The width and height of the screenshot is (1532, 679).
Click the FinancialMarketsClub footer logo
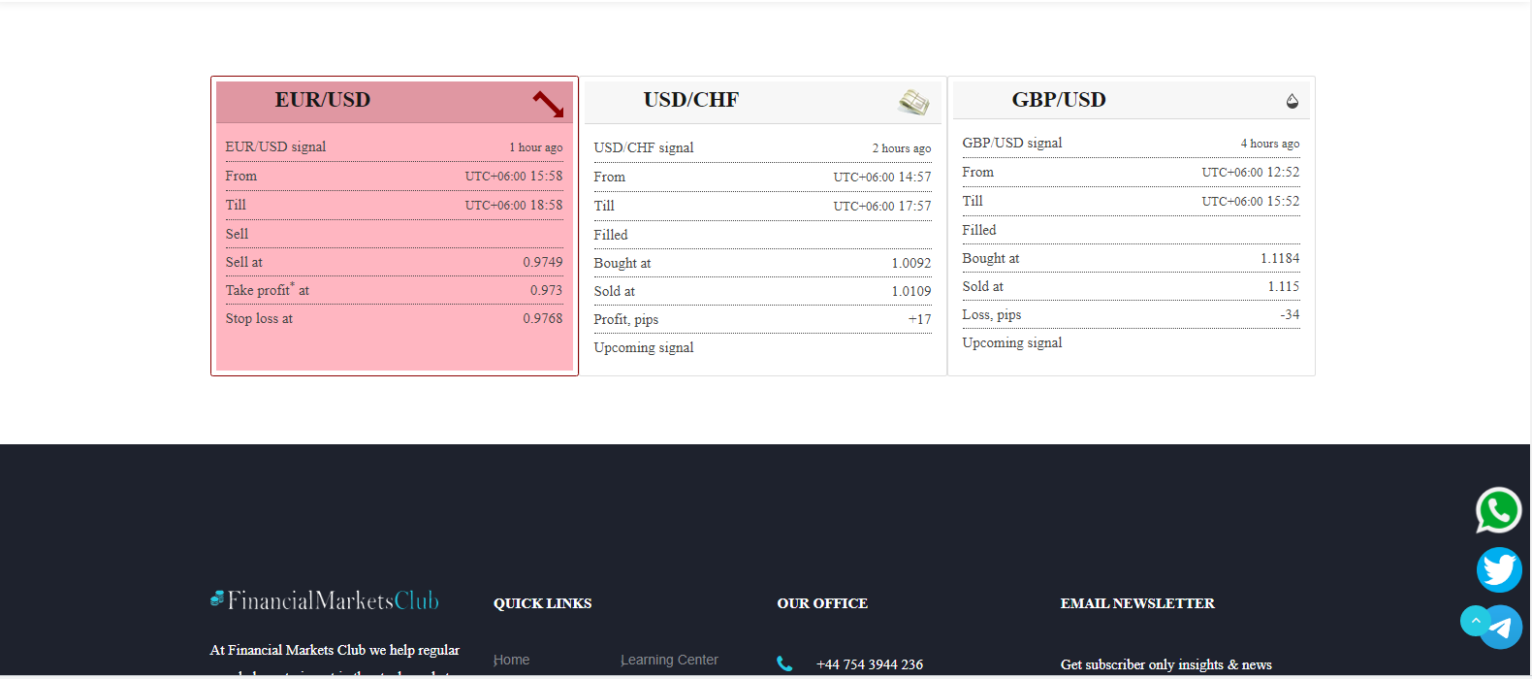pos(325,600)
